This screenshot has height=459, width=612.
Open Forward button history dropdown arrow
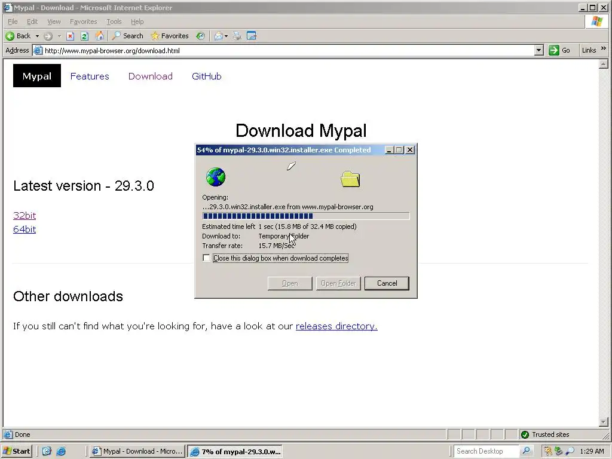coord(59,36)
